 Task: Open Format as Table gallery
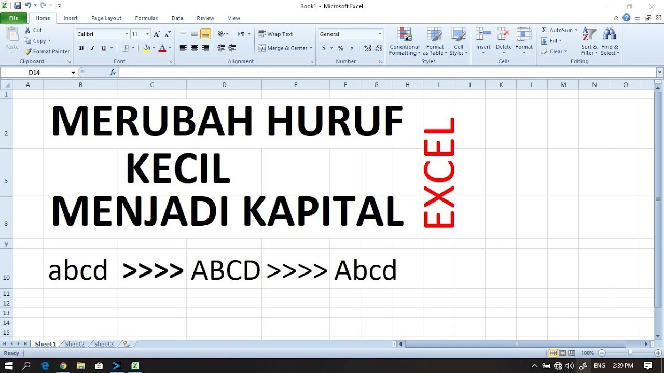(435, 41)
